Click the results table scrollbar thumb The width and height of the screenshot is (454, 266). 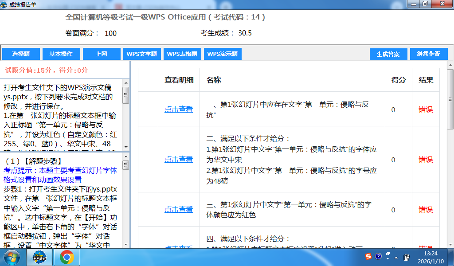[x=450, y=99]
